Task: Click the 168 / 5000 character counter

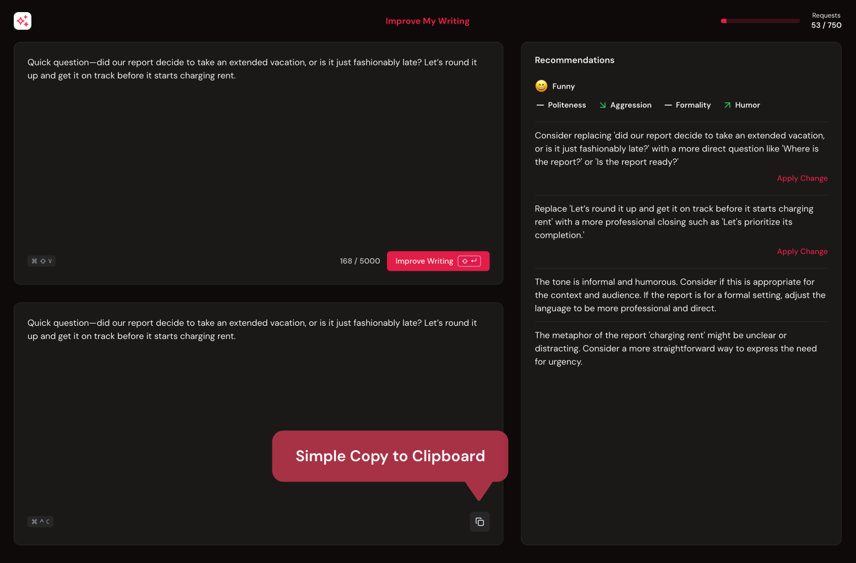Action: tap(360, 261)
